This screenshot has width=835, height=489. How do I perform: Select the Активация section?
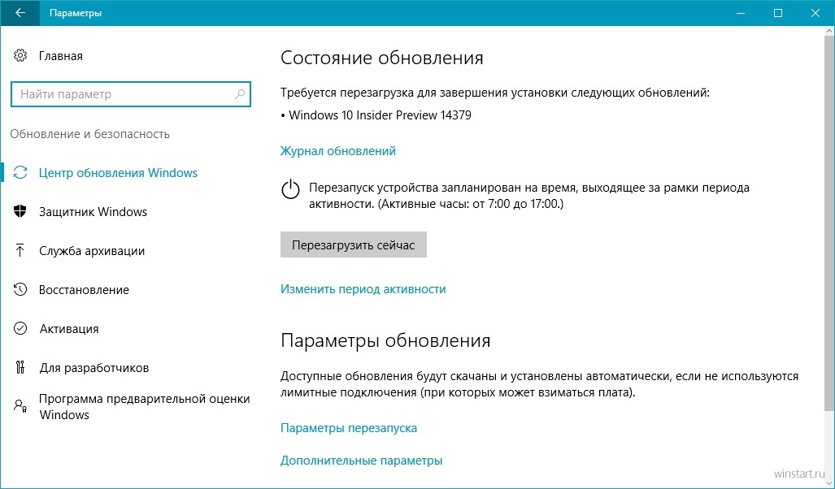click(x=68, y=329)
